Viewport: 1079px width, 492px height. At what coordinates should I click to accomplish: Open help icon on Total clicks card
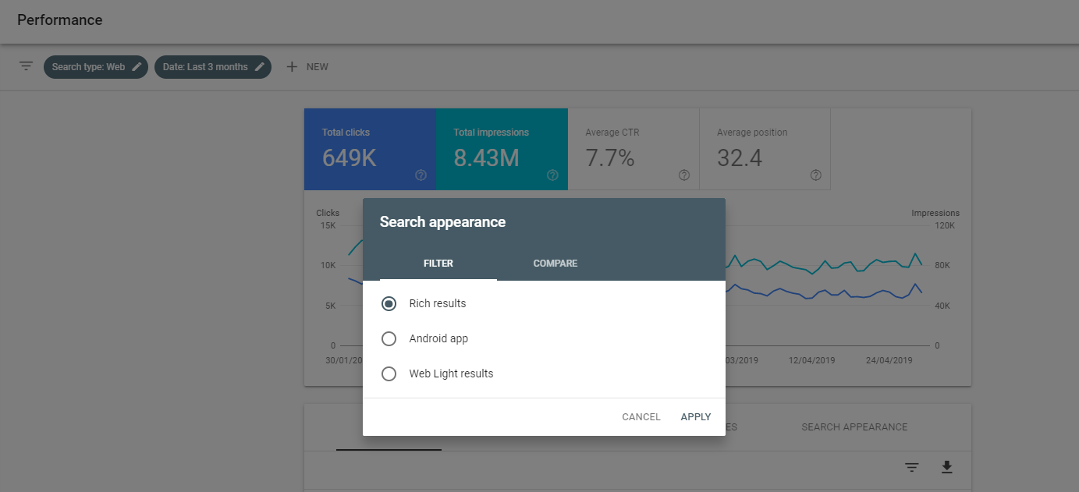pyautogui.click(x=421, y=175)
